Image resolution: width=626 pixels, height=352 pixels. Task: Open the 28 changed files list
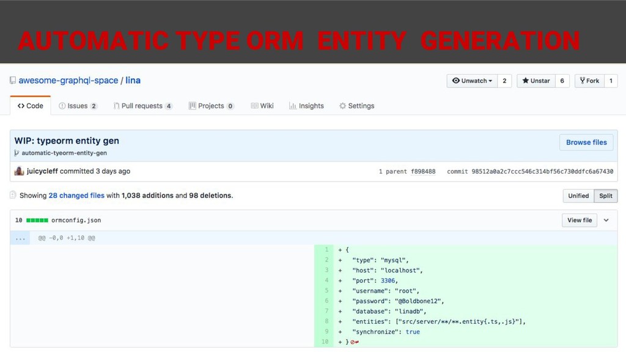coord(76,196)
